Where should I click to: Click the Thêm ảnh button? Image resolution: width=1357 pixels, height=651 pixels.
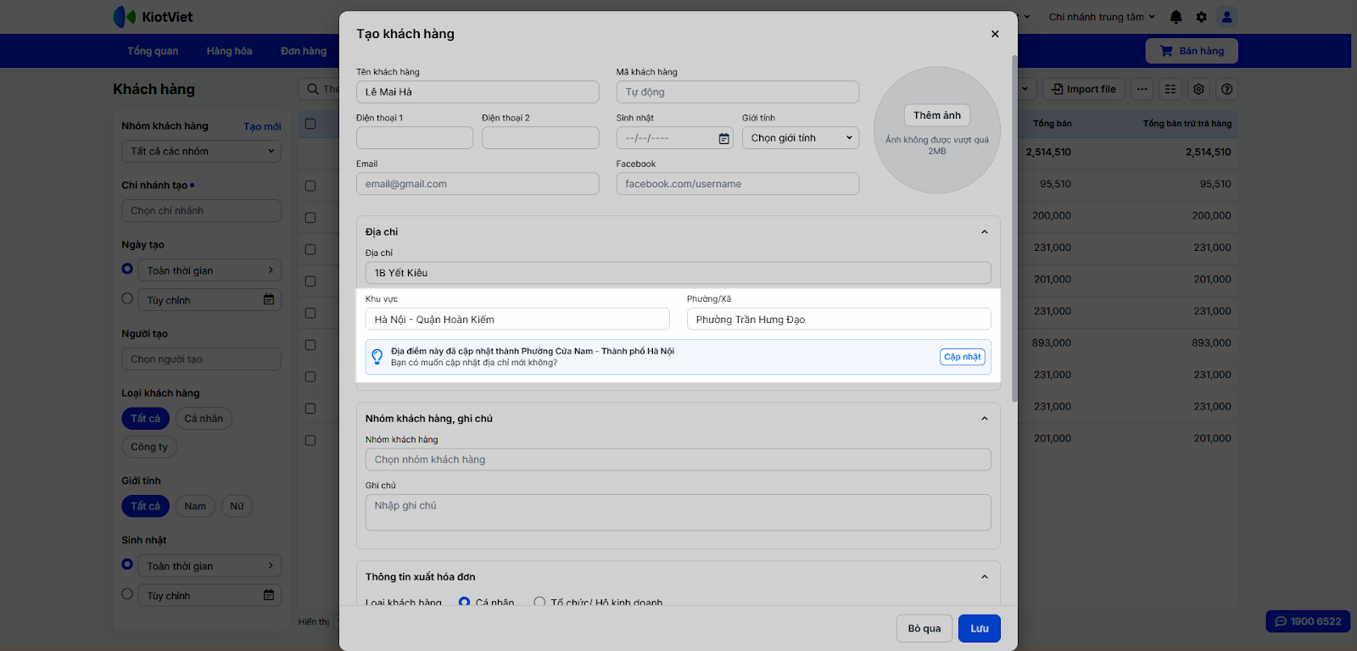tap(936, 115)
